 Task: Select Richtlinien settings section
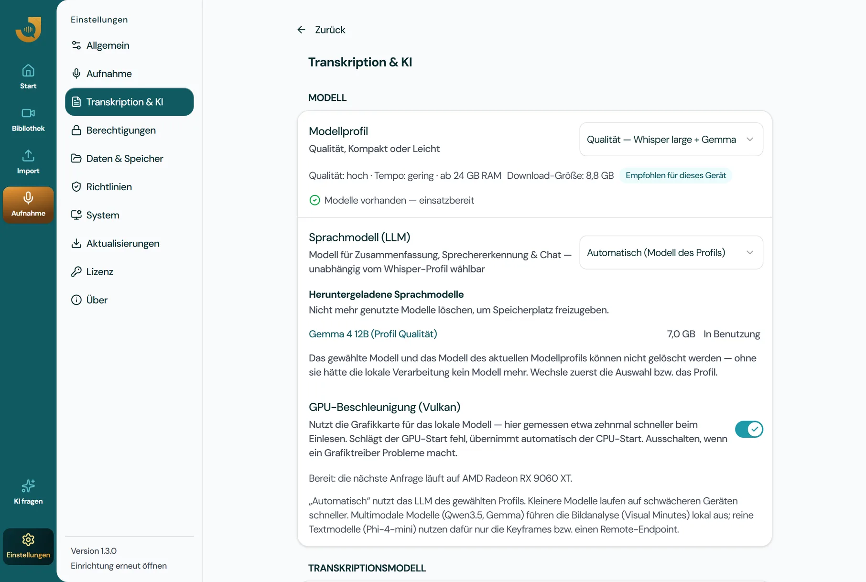point(129,187)
